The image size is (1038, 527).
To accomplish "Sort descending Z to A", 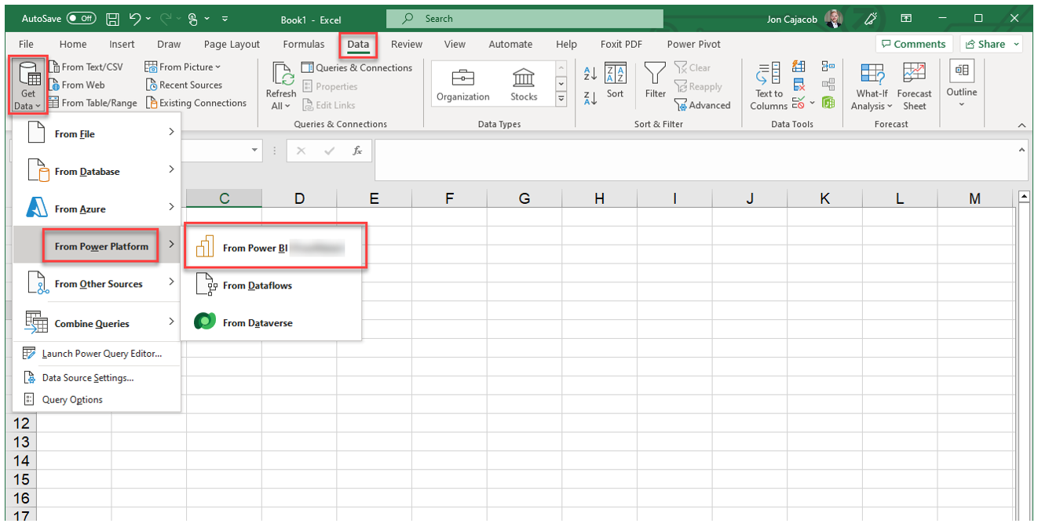I will pos(590,99).
